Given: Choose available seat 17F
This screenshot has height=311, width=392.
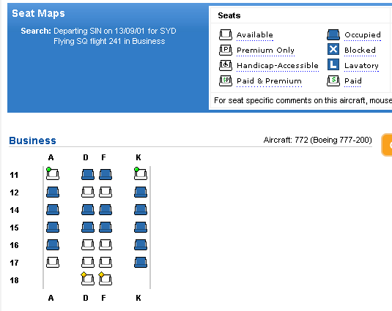Looking at the screenshot, I should point(106,262).
